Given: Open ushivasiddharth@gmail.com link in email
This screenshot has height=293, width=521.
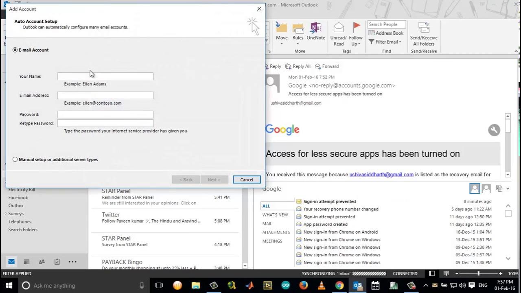Looking at the screenshot, I should coord(381,175).
